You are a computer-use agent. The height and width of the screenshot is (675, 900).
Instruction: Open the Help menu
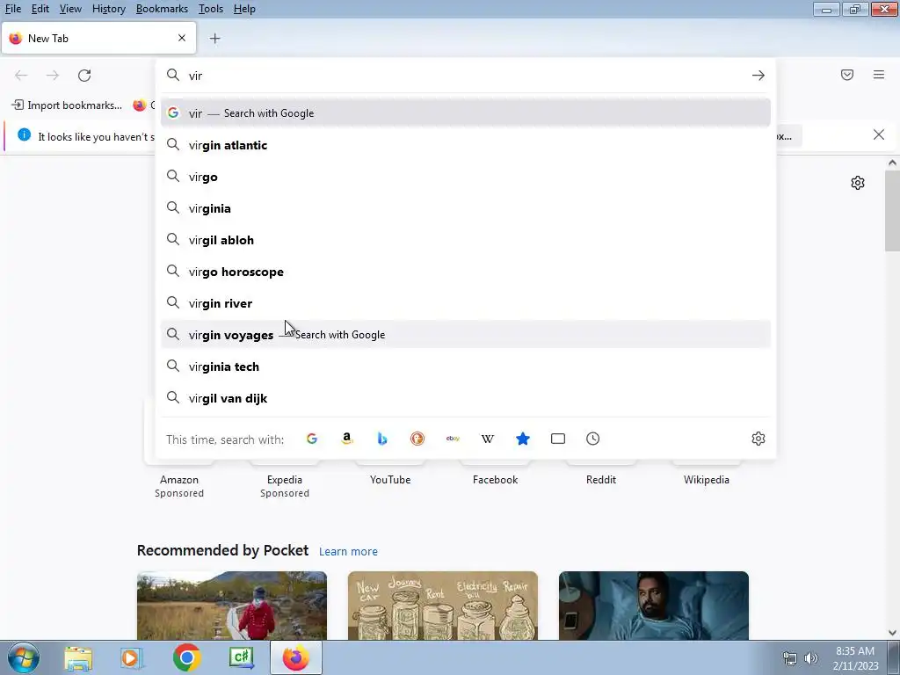(x=244, y=9)
